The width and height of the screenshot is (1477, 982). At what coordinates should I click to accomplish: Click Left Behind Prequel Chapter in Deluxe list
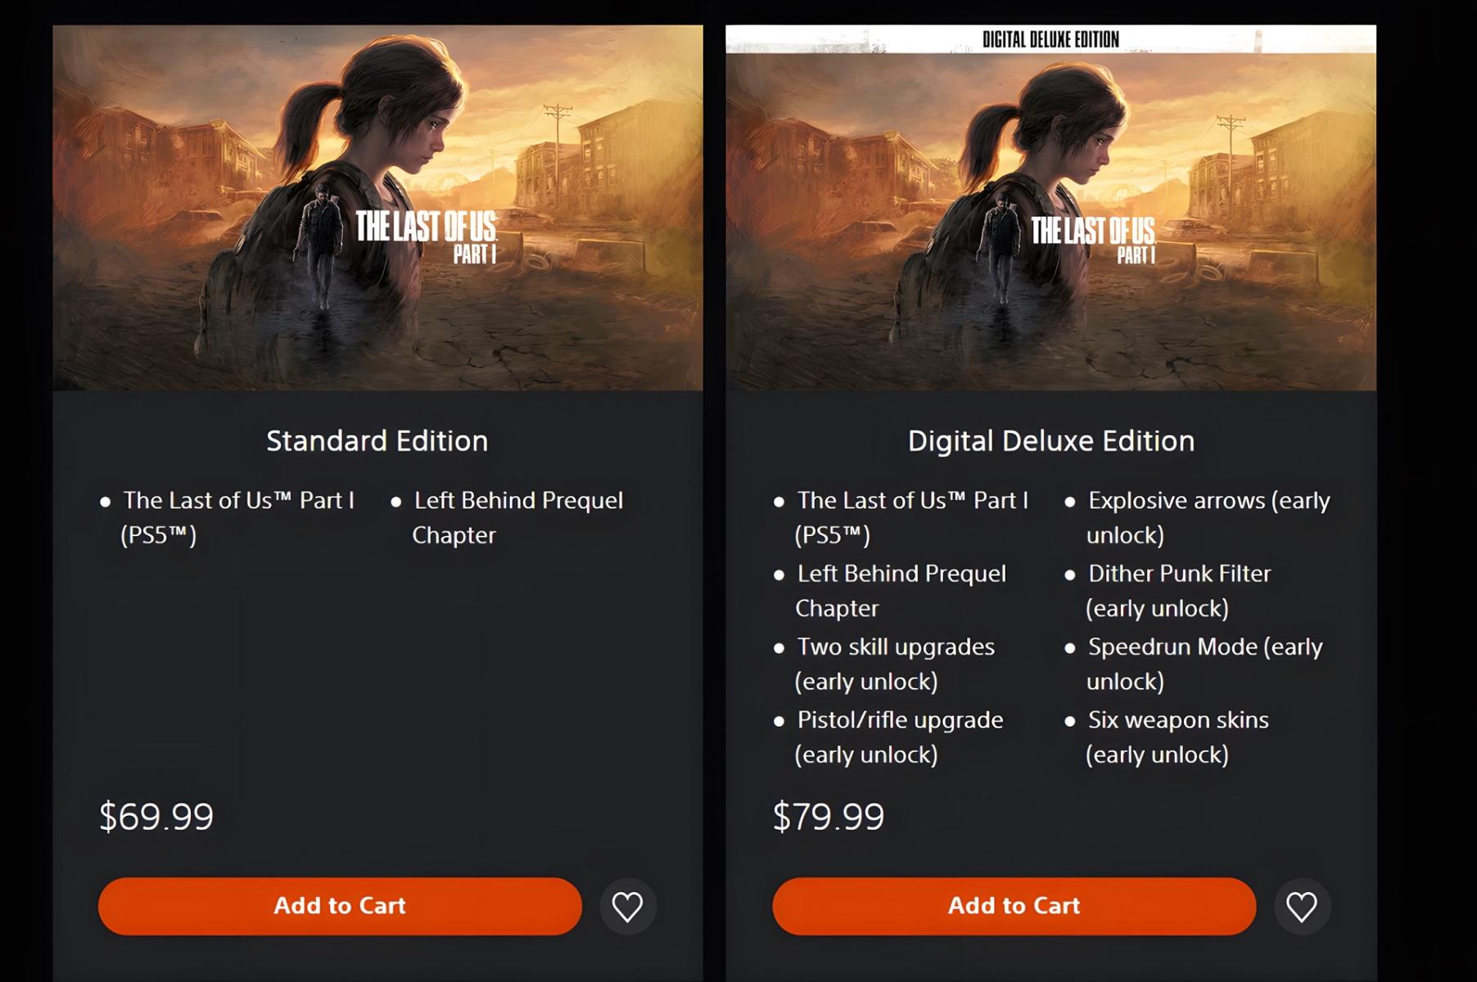(x=901, y=591)
